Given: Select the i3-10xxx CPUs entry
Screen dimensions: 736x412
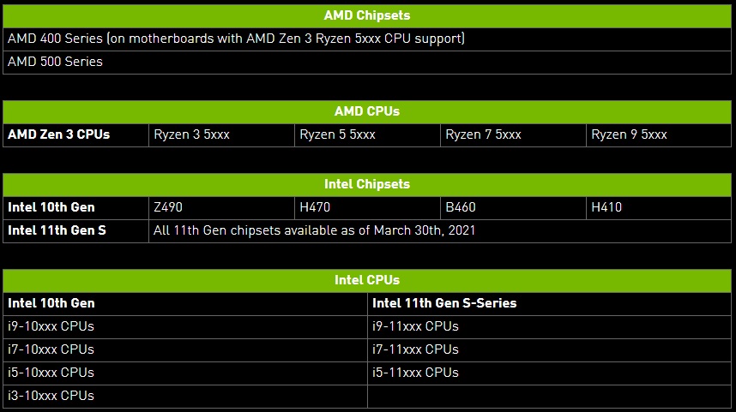Looking at the screenshot, I should click(51, 396).
